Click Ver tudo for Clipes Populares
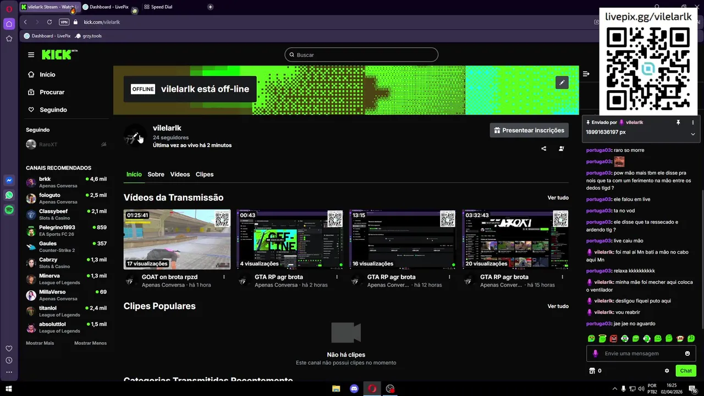The image size is (704, 396). (558, 306)
